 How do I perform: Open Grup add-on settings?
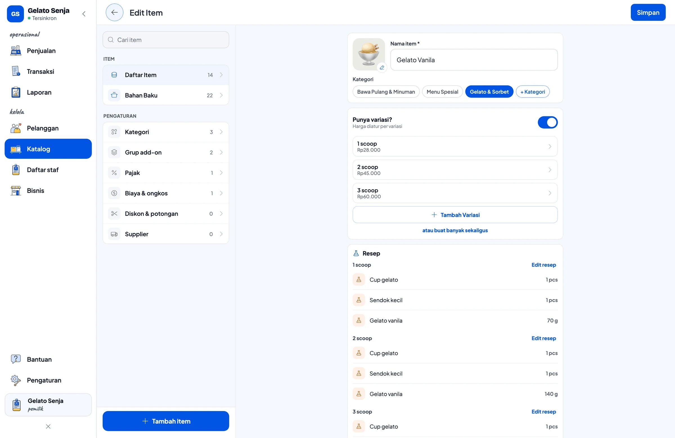tap(166, 153)
